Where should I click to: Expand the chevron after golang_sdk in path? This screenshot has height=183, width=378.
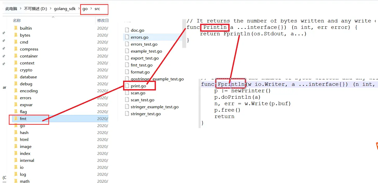pos(79,9)
